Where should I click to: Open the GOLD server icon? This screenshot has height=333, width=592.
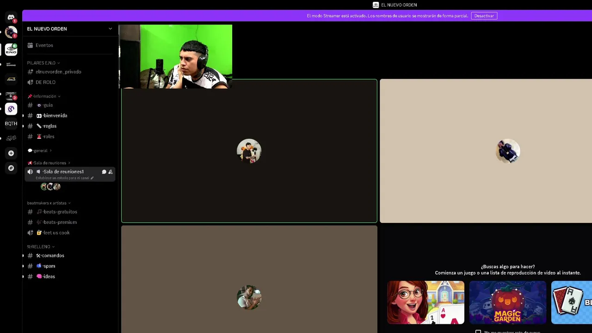11,80
